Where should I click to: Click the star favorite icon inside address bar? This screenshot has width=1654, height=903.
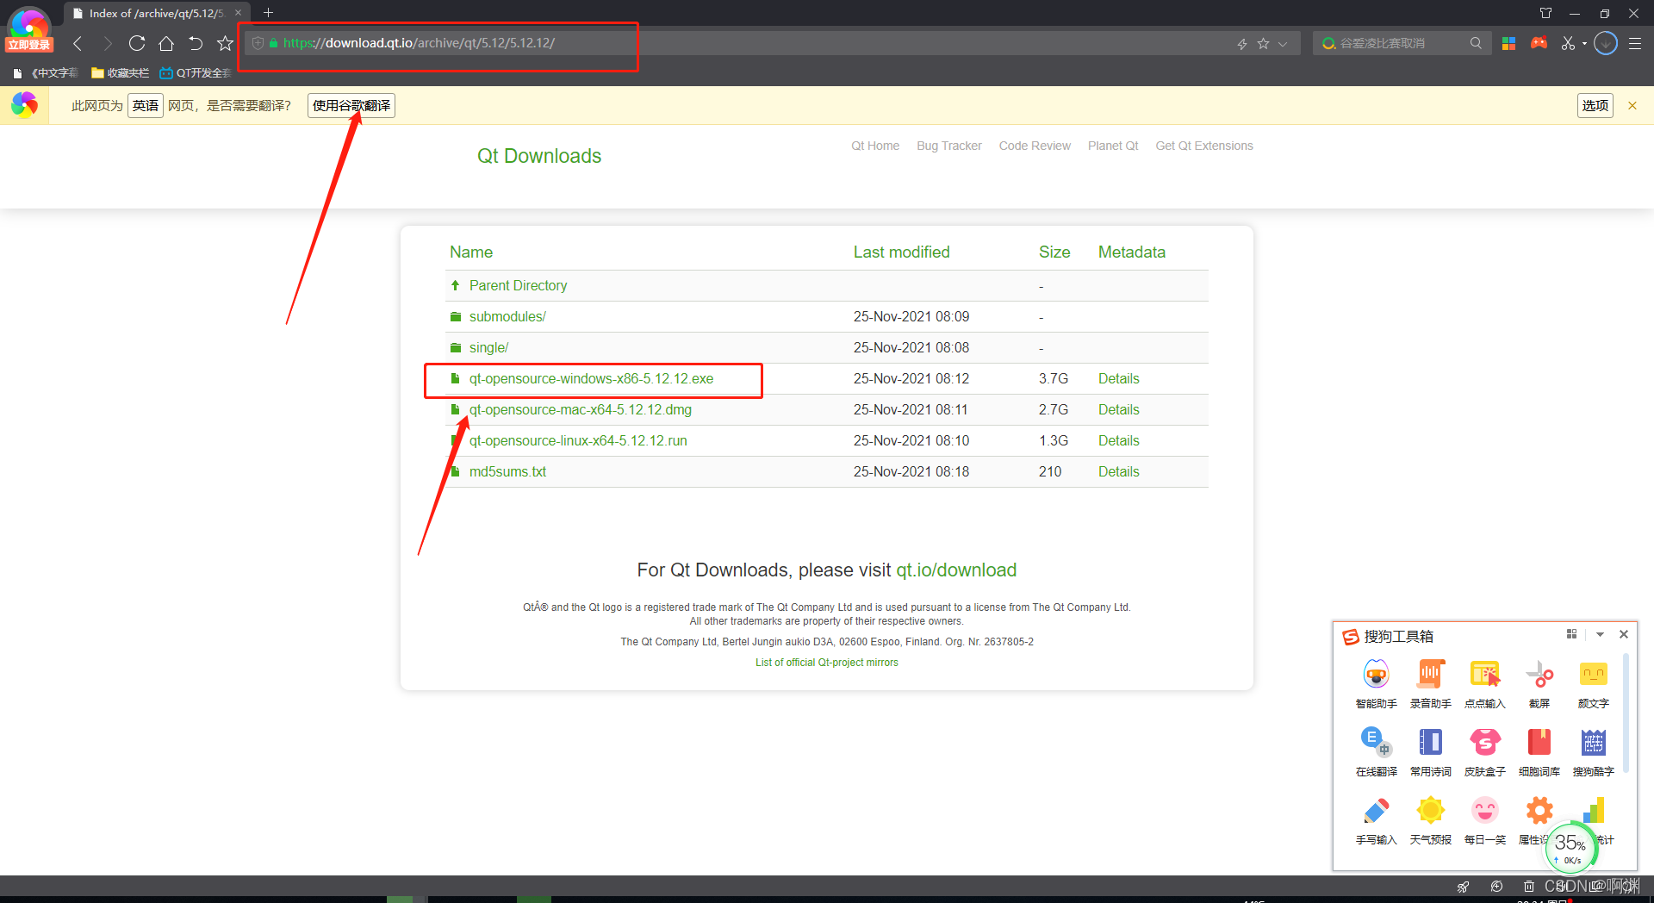pyautogui.click(x=1263, y=43)
